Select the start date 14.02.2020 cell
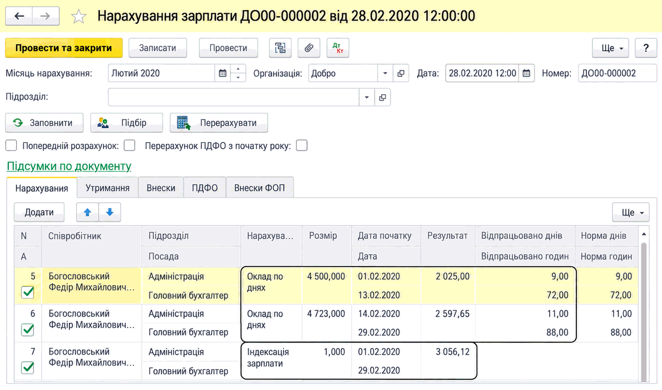This screenshot has width=662, height=390. (x=386, y=314)
